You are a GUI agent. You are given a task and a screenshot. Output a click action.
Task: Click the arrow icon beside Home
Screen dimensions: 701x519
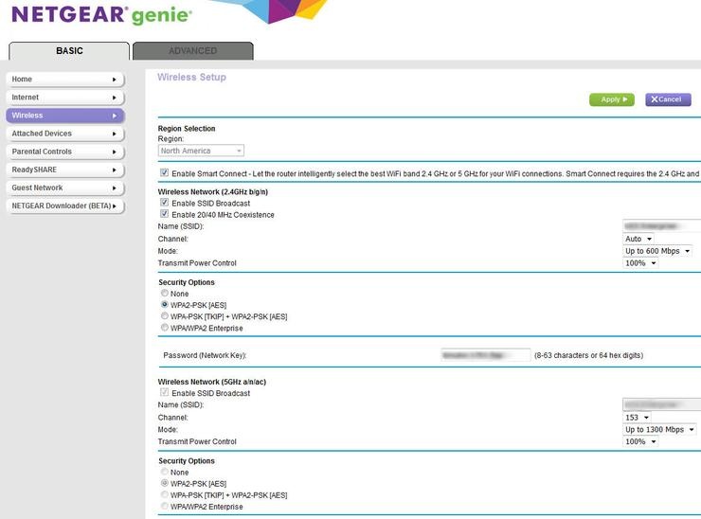click(115, 80)
